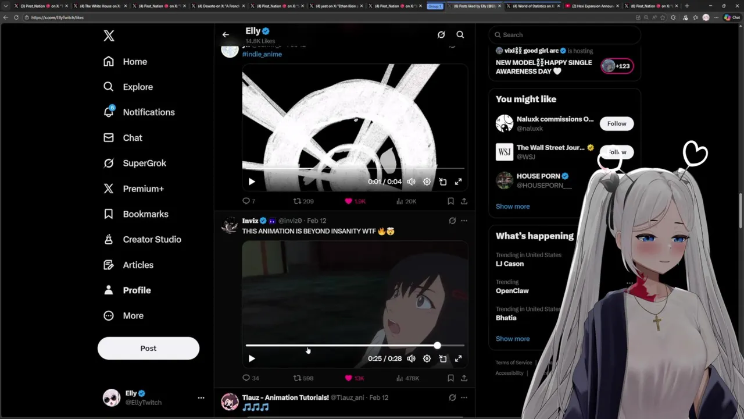Show more under What's happening

(513, 339)
